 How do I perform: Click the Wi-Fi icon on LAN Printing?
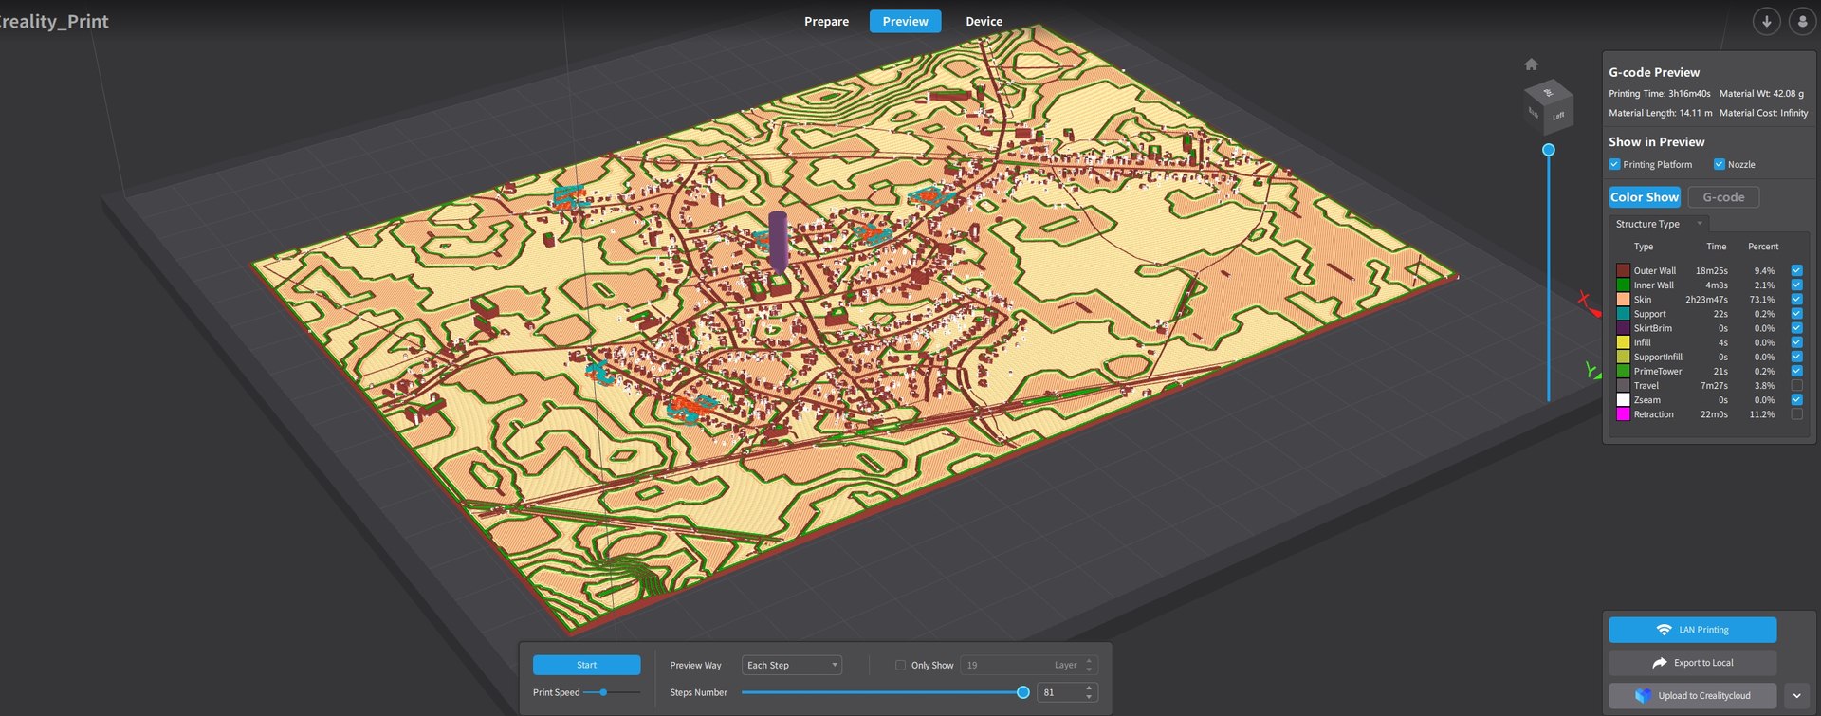pos(1664,630)
